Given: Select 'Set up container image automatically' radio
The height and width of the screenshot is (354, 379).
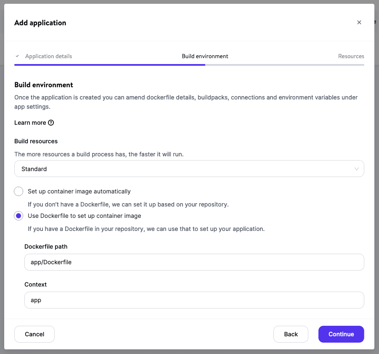Looking at the screenshot, I should (19, 191).
